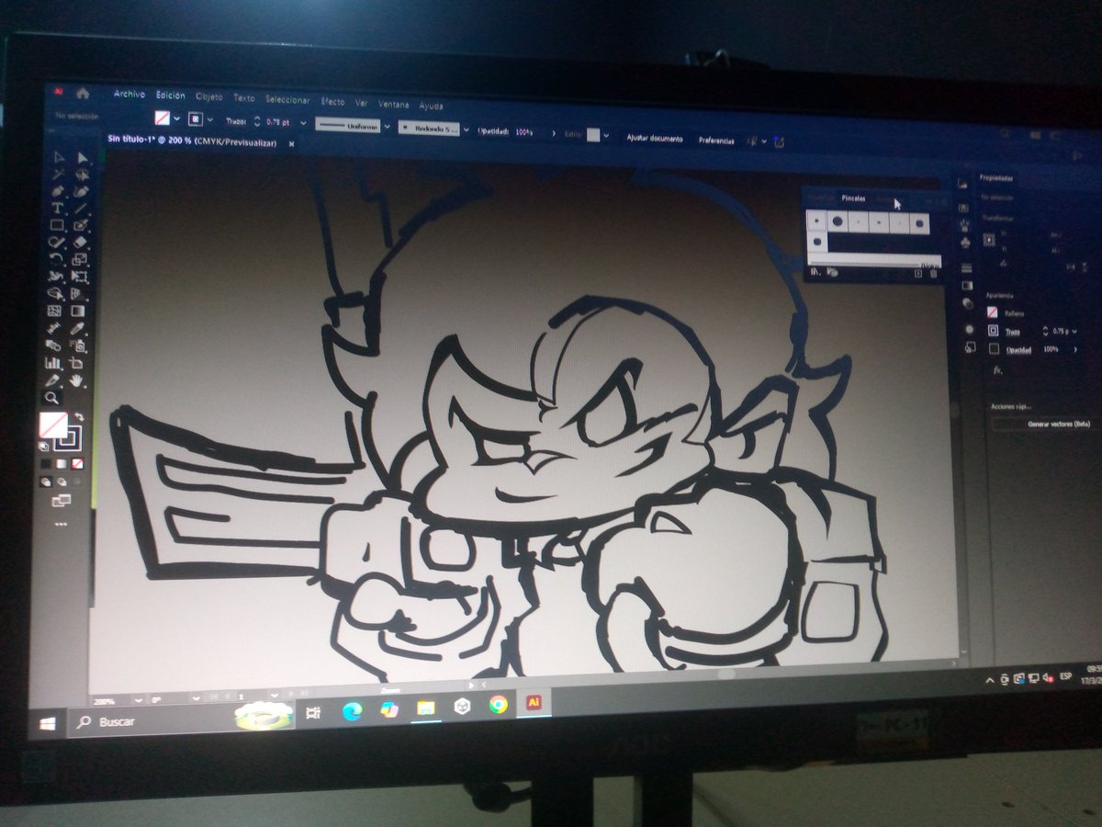Screen dimensions: 1102x827
Task: Click Generar vectores (Beta) button
Action: click(1047, 425)
